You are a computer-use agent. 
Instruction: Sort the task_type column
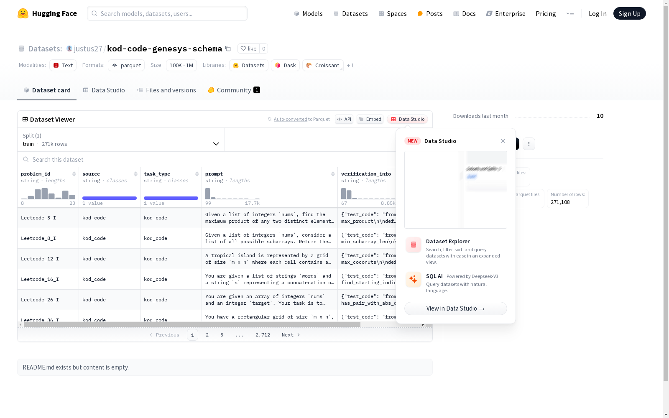(197, 174)
